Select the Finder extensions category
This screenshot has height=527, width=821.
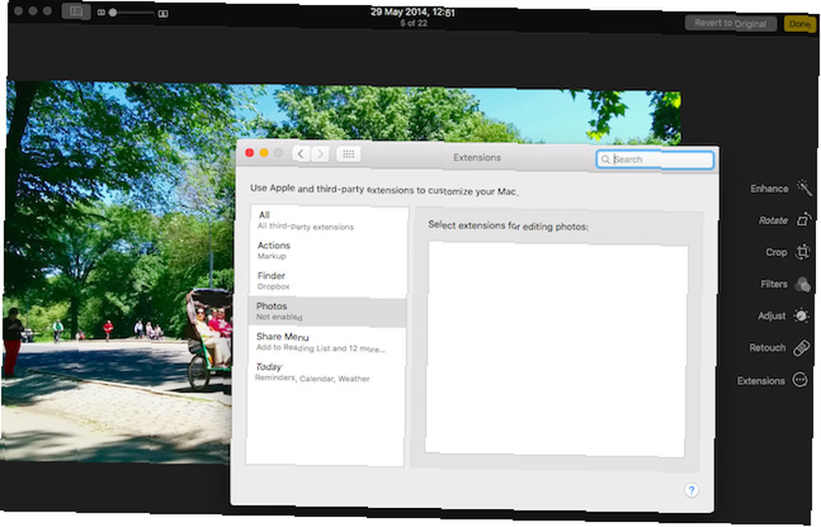click(328, 281)
